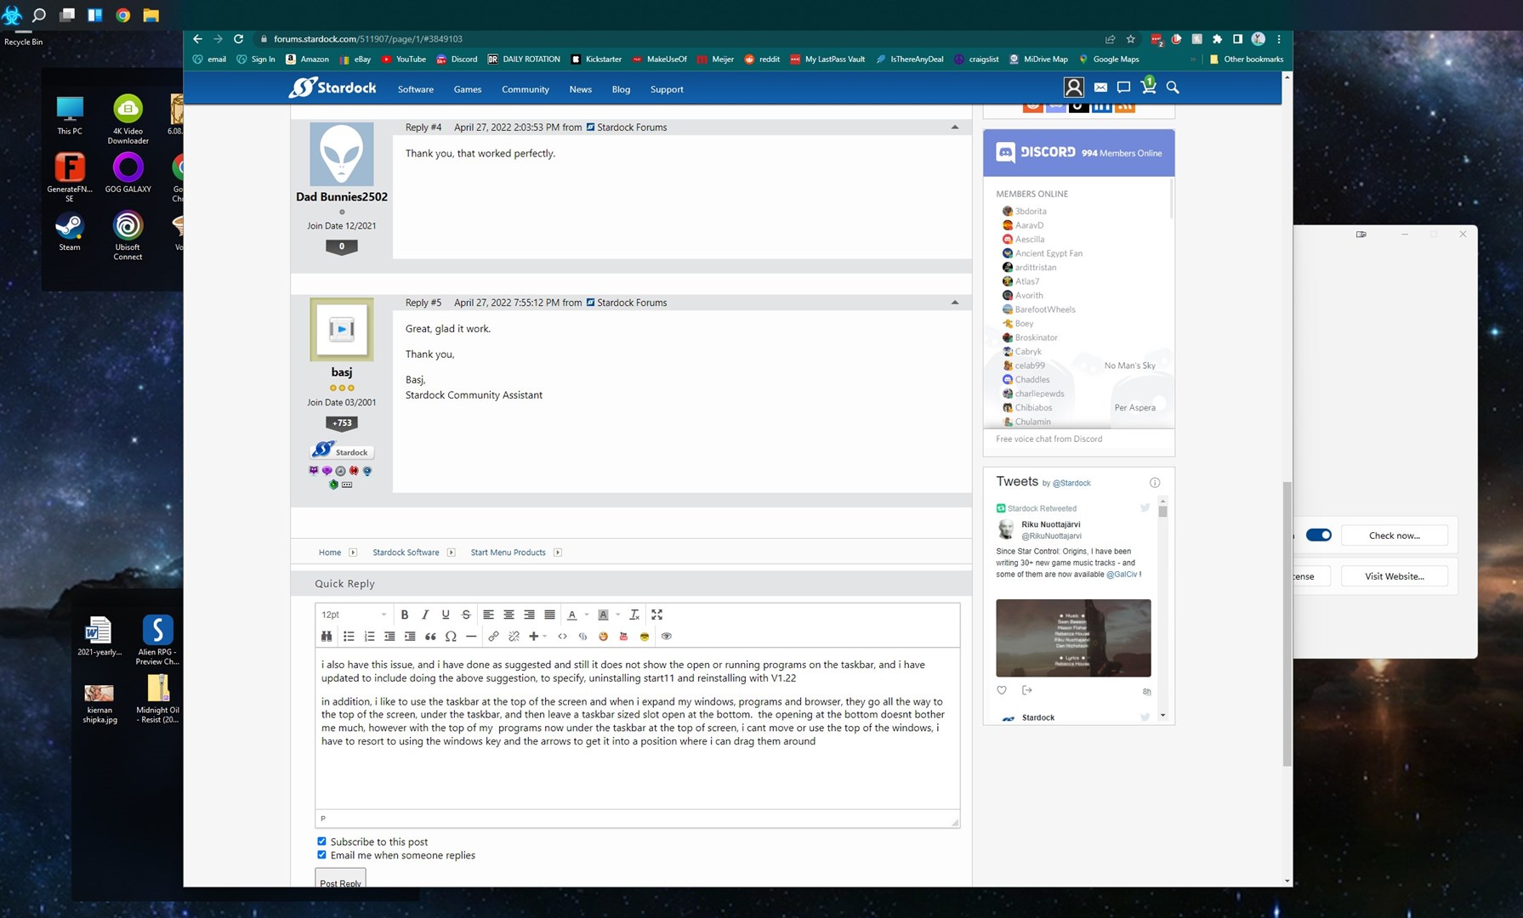This screenshot has height=918, width=1523.
Task: Toggle fullscreen editor mode
Action: point(656,615)
